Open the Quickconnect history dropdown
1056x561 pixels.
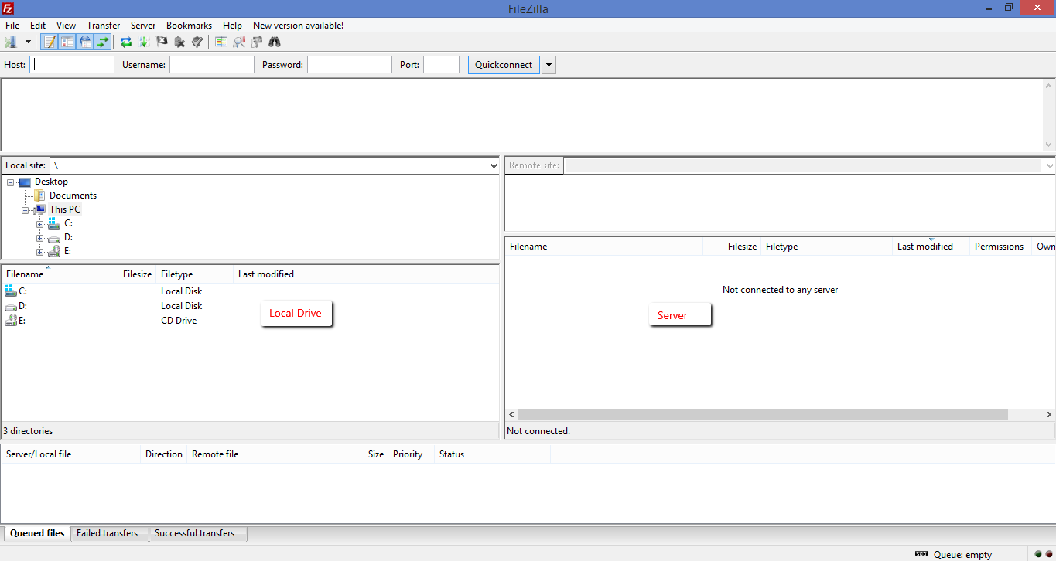(x=549, y=65)
